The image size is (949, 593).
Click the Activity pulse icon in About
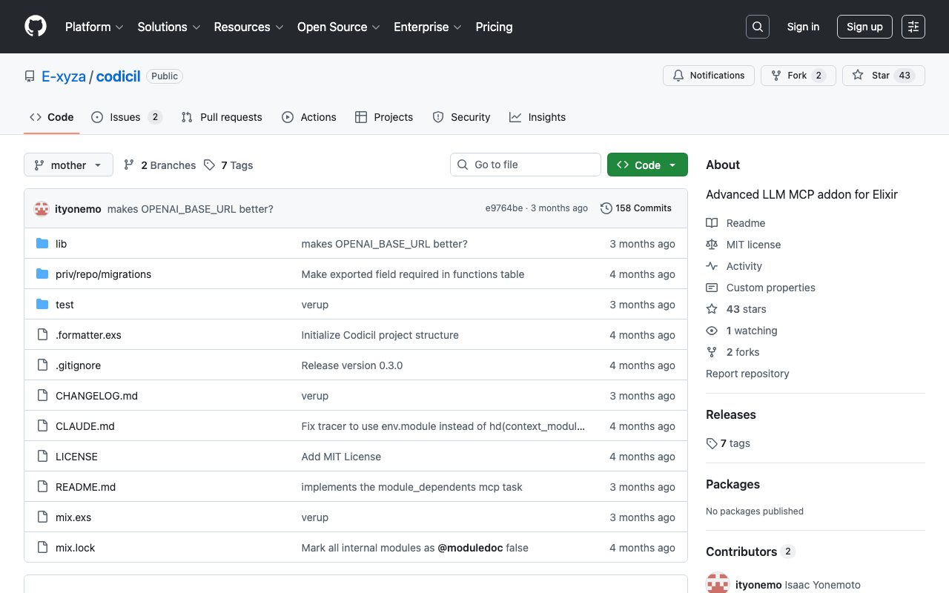[x=712, y=265]
